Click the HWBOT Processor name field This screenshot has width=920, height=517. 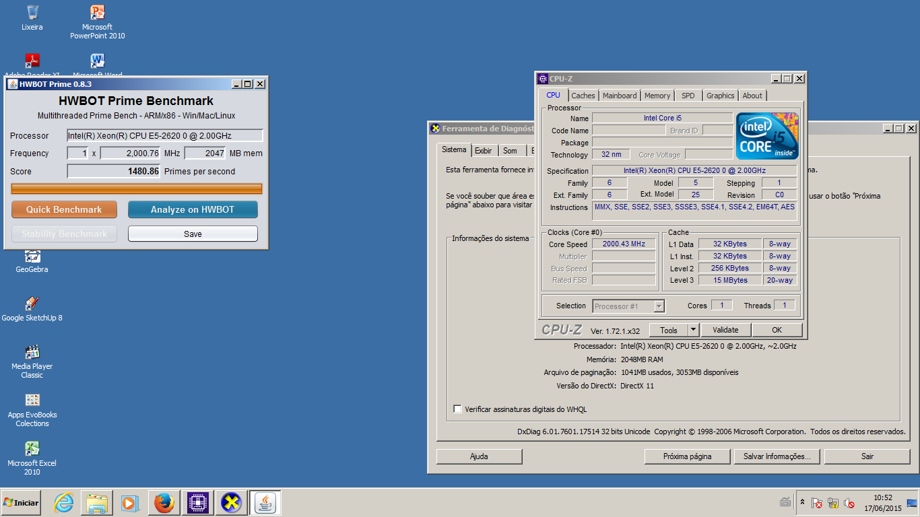(165, 136)
